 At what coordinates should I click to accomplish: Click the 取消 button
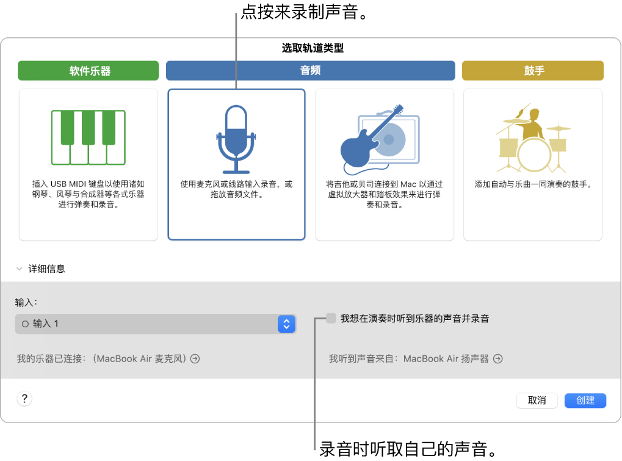[x=537, y=401]
